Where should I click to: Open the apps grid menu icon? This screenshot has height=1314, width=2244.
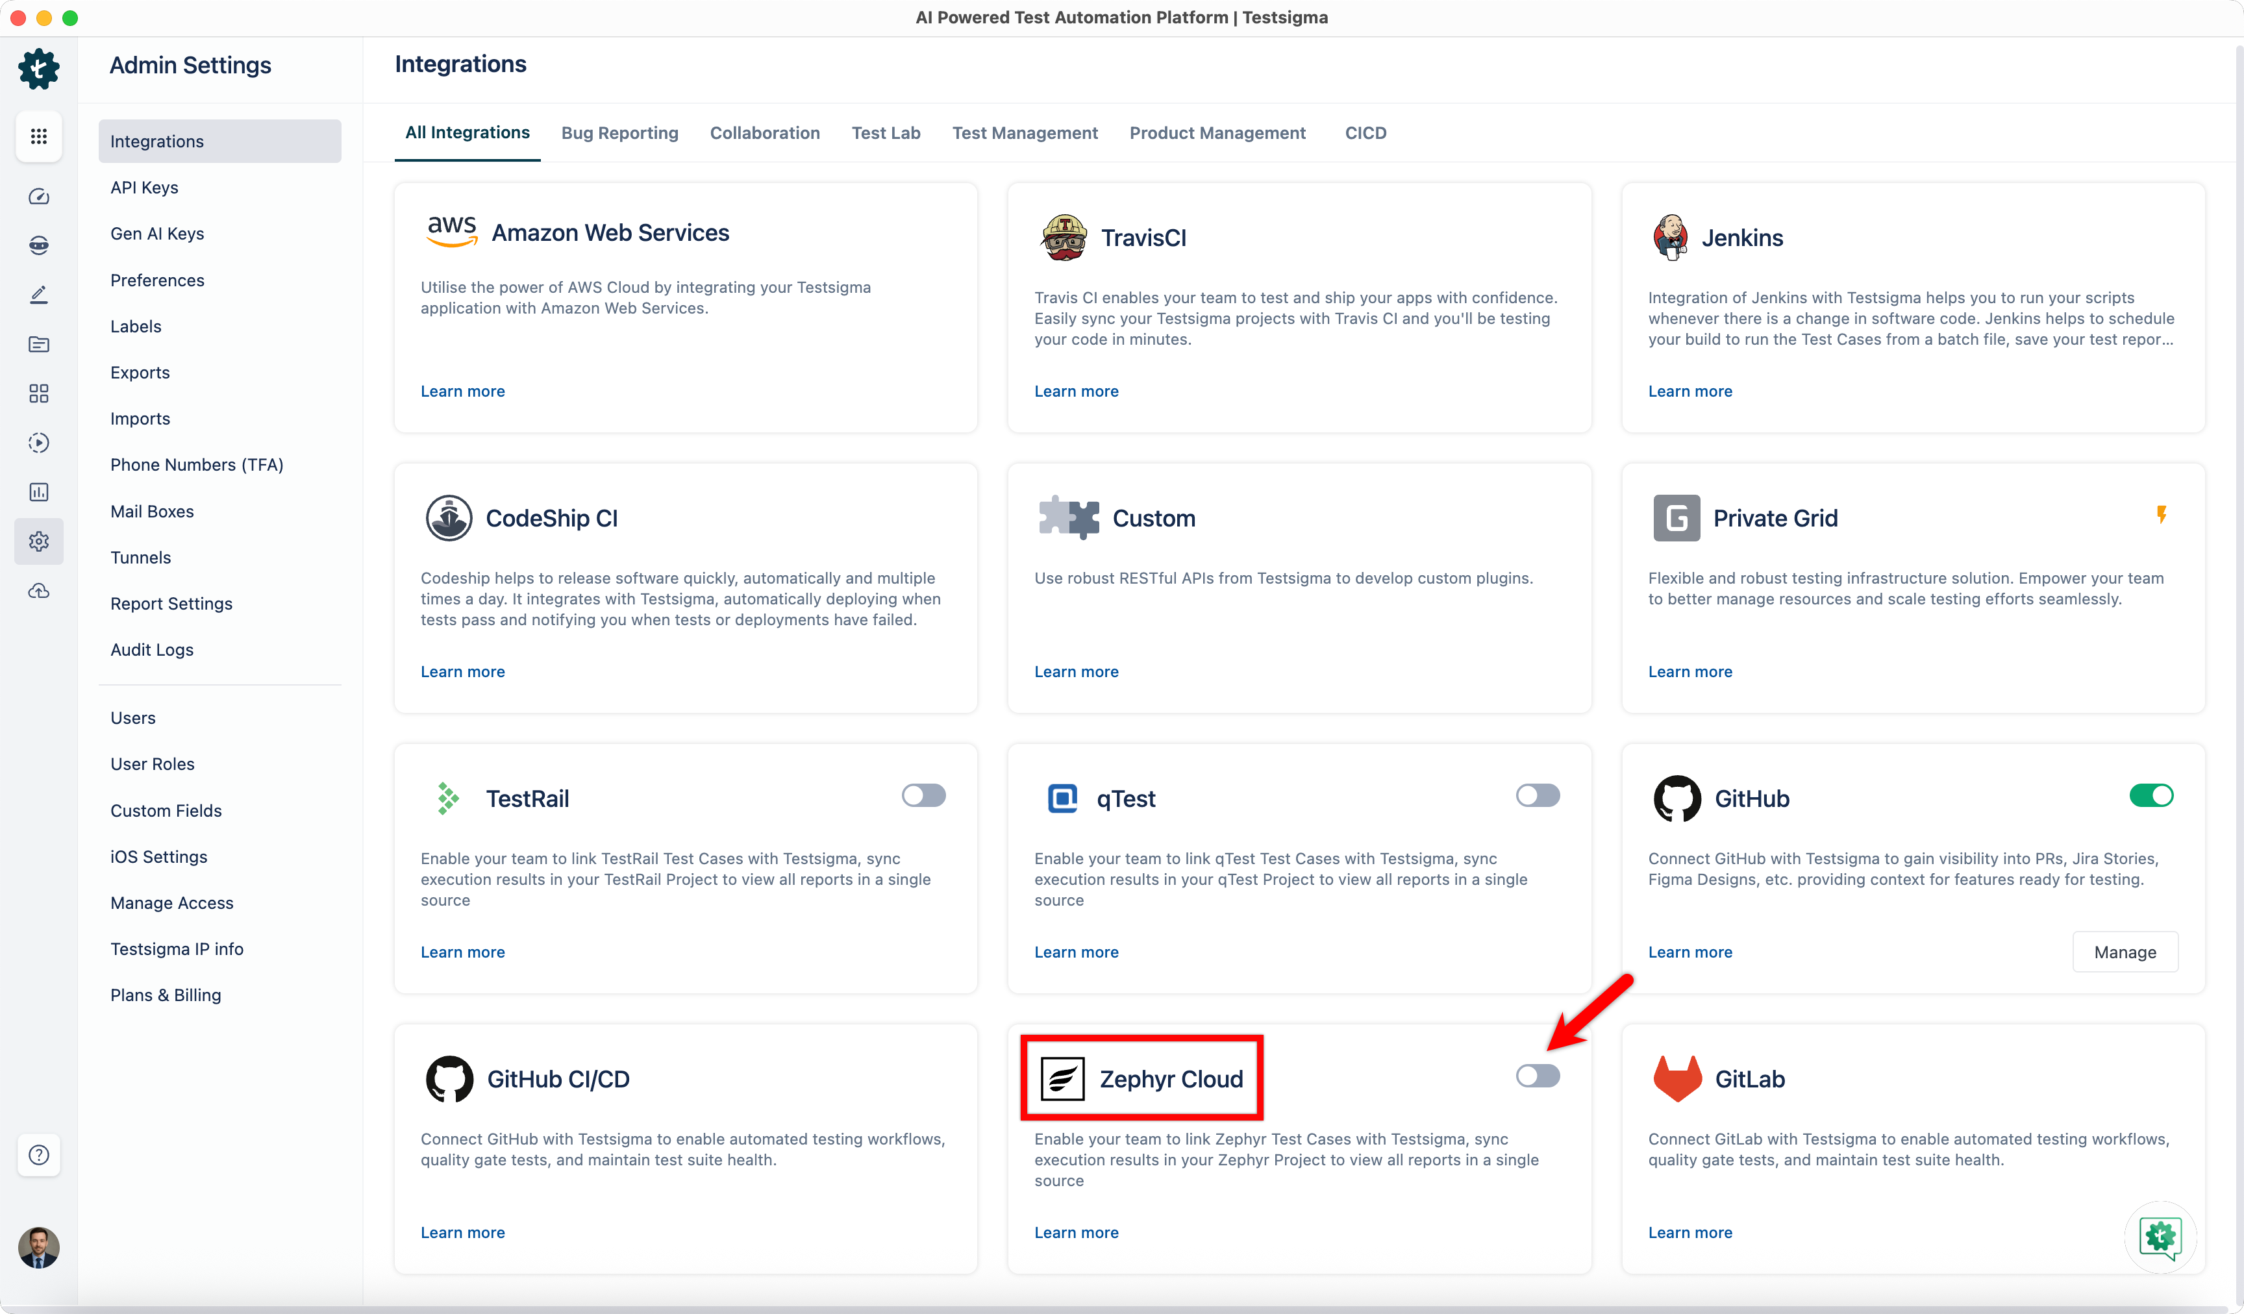pyautogui.click(x=38, y=136)
